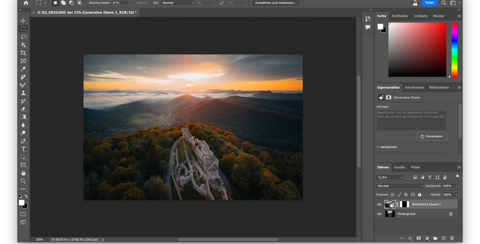Select the Crop tool
This screenshot has width=480, height=244.
23,53
